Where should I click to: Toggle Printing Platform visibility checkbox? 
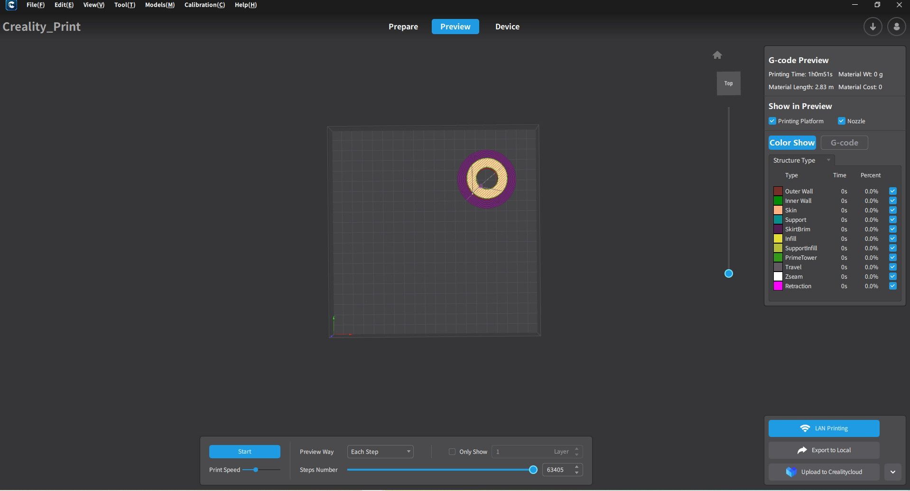click(x=772, y=121)
